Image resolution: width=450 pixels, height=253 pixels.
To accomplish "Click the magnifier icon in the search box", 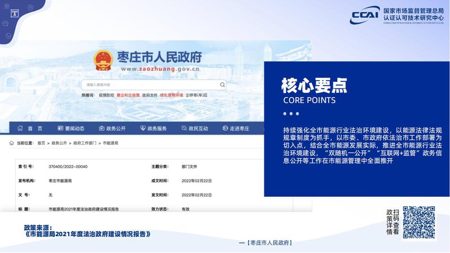I will (x=222, y=85).
